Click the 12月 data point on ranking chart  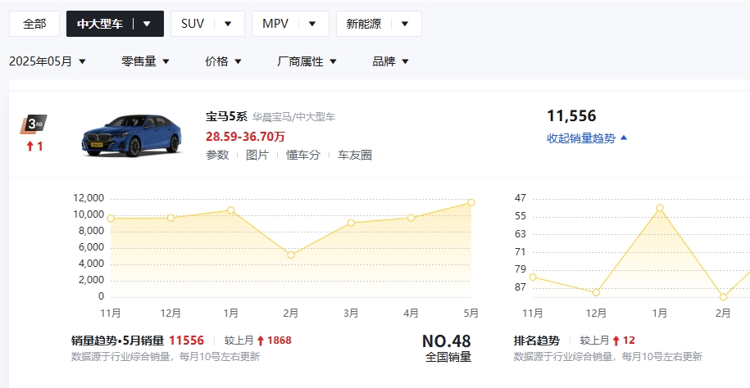pyautogui.click(x=596, y=293)
